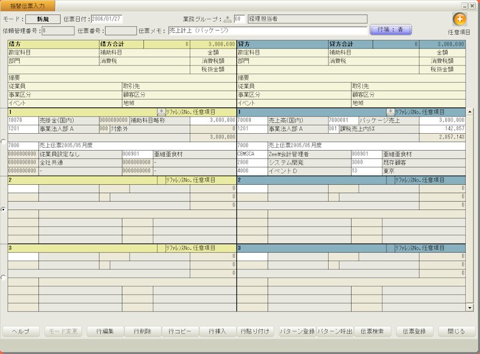This screenshot has height=354, width=480.
Task: Click empty account code field in credit row 2
Action: click(253, 188)
